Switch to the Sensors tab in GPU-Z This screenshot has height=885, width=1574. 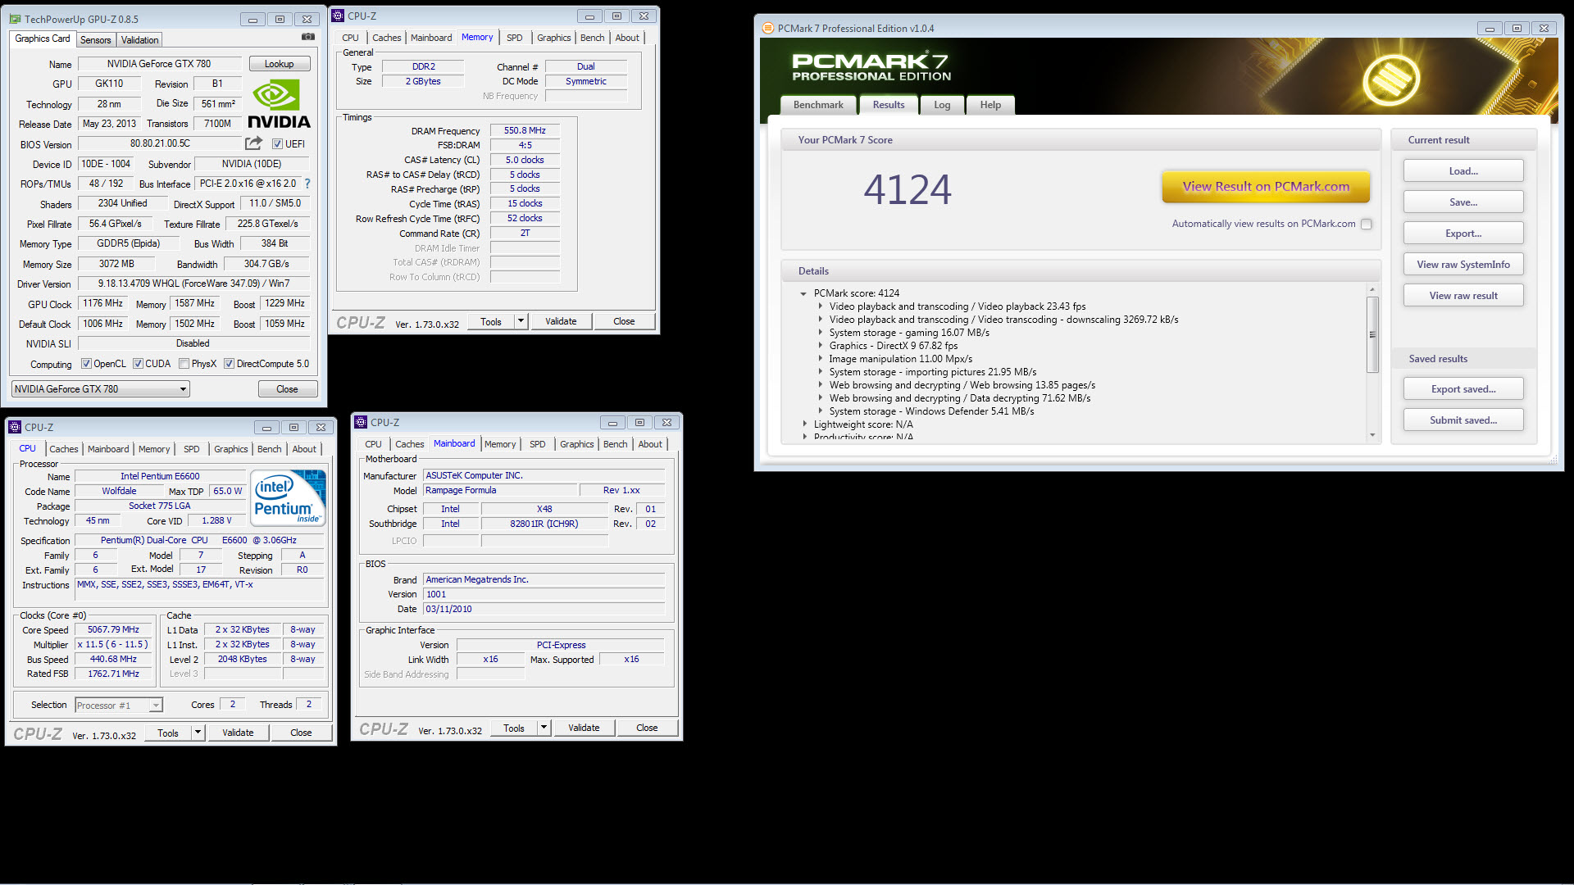95,39
